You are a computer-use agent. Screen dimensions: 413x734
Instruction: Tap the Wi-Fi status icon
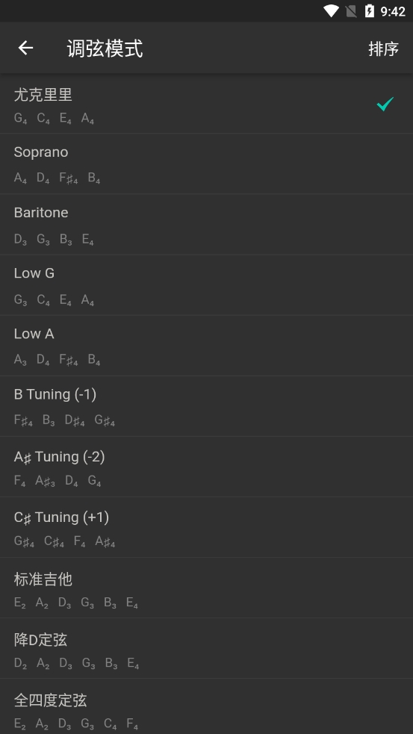tap(331, 11)
